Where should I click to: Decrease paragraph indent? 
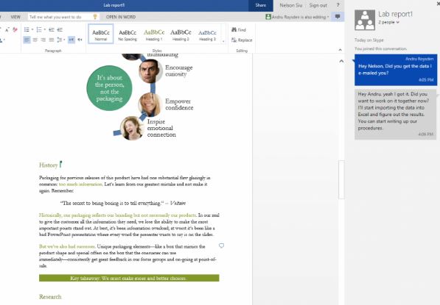coord(52,29)
